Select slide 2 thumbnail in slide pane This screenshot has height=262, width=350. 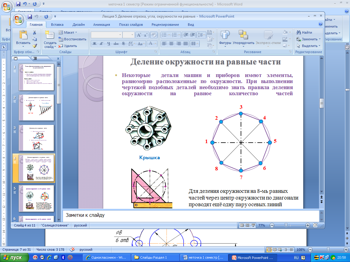point(36,108)
